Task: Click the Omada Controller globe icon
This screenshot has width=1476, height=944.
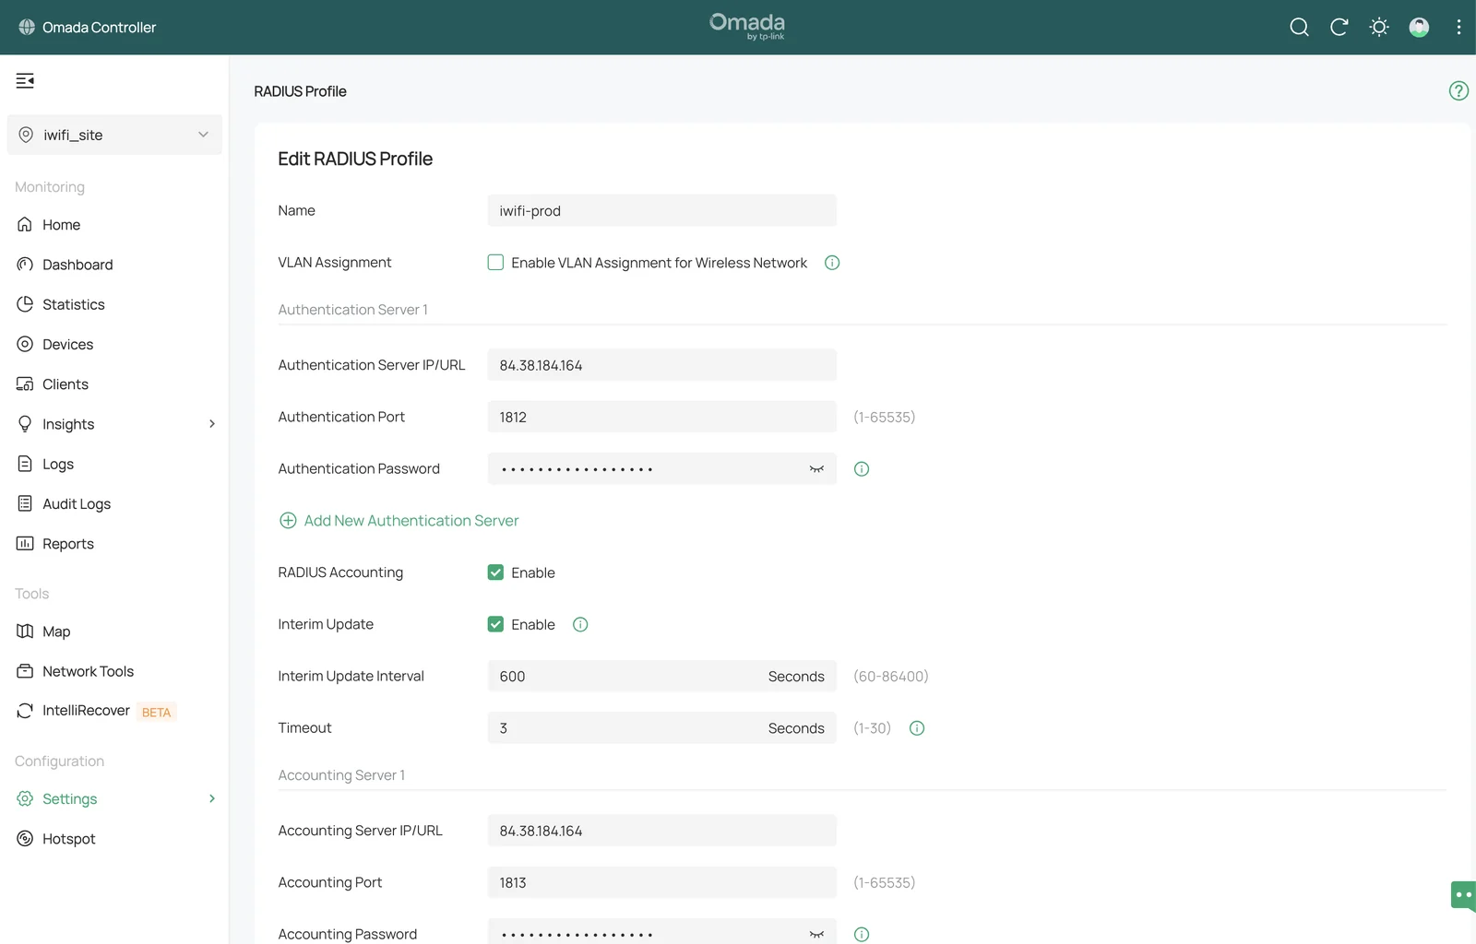Action: tap(27, 27)
